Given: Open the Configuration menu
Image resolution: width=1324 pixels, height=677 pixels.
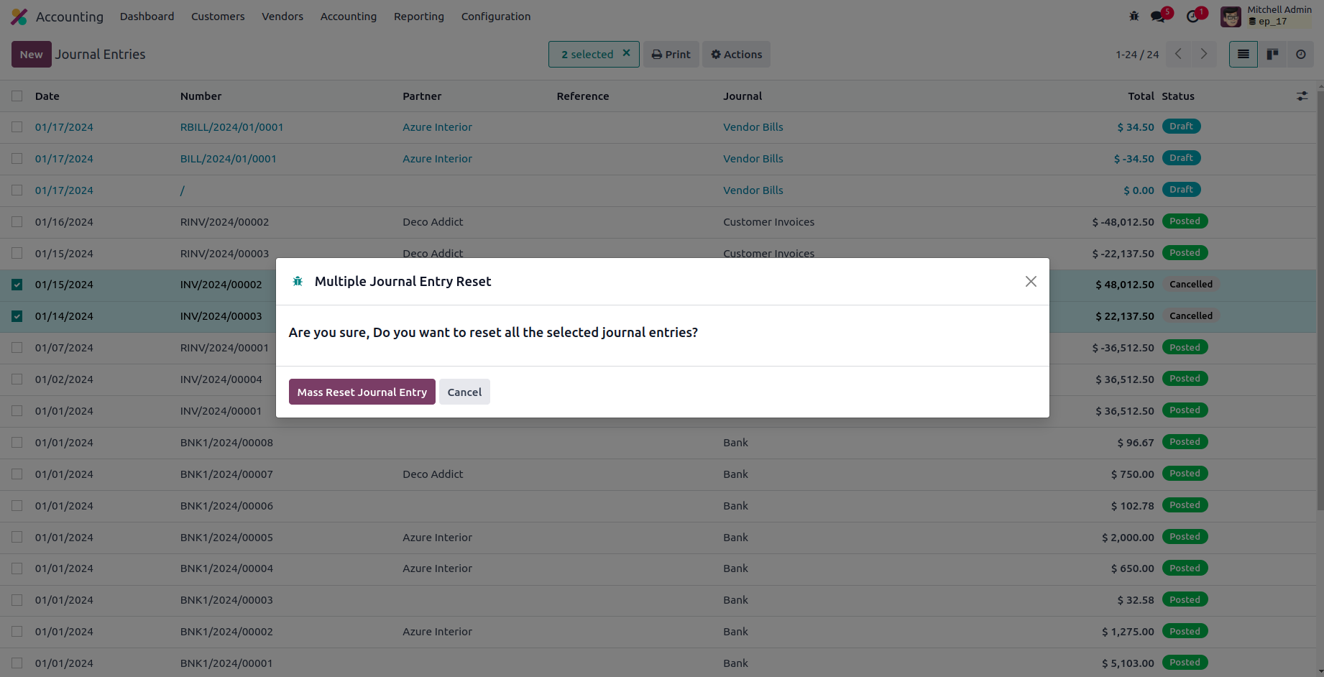Looking at the screenshot, I should [495, 17].
